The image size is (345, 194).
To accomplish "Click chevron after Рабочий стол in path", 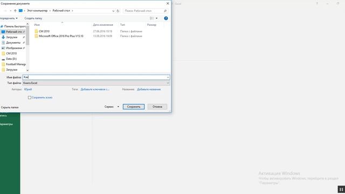I will click(72, 11).
